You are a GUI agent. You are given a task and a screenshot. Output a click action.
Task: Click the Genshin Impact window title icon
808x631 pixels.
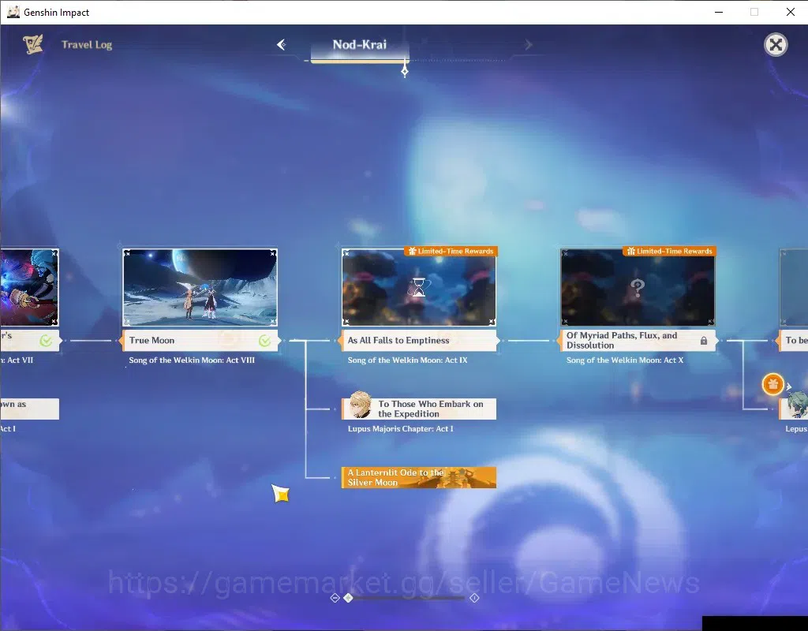(13, 12)
